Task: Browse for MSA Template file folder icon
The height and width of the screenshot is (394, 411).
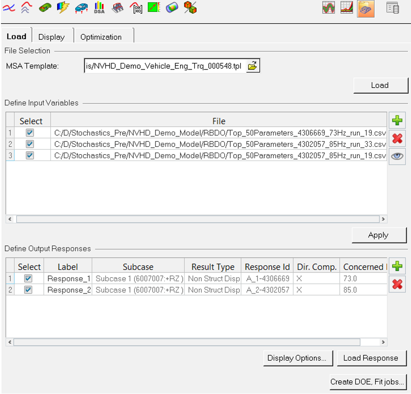Action: (253, 66)
